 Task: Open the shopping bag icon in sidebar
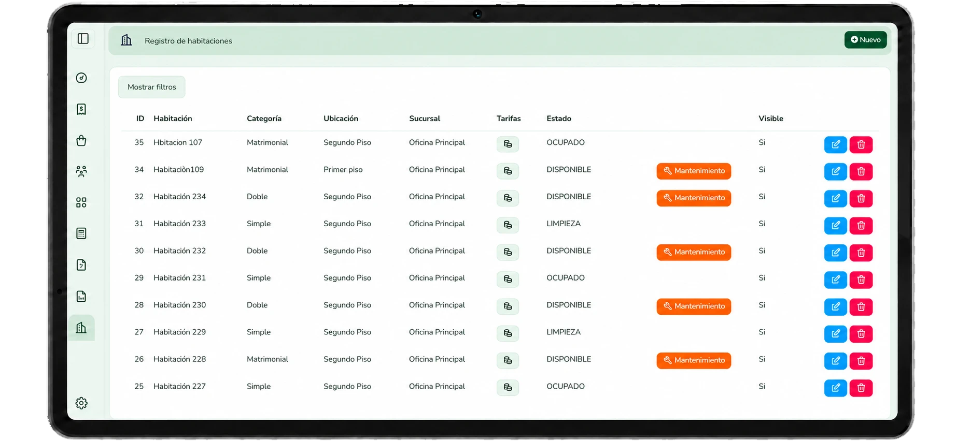pos(81,140)
